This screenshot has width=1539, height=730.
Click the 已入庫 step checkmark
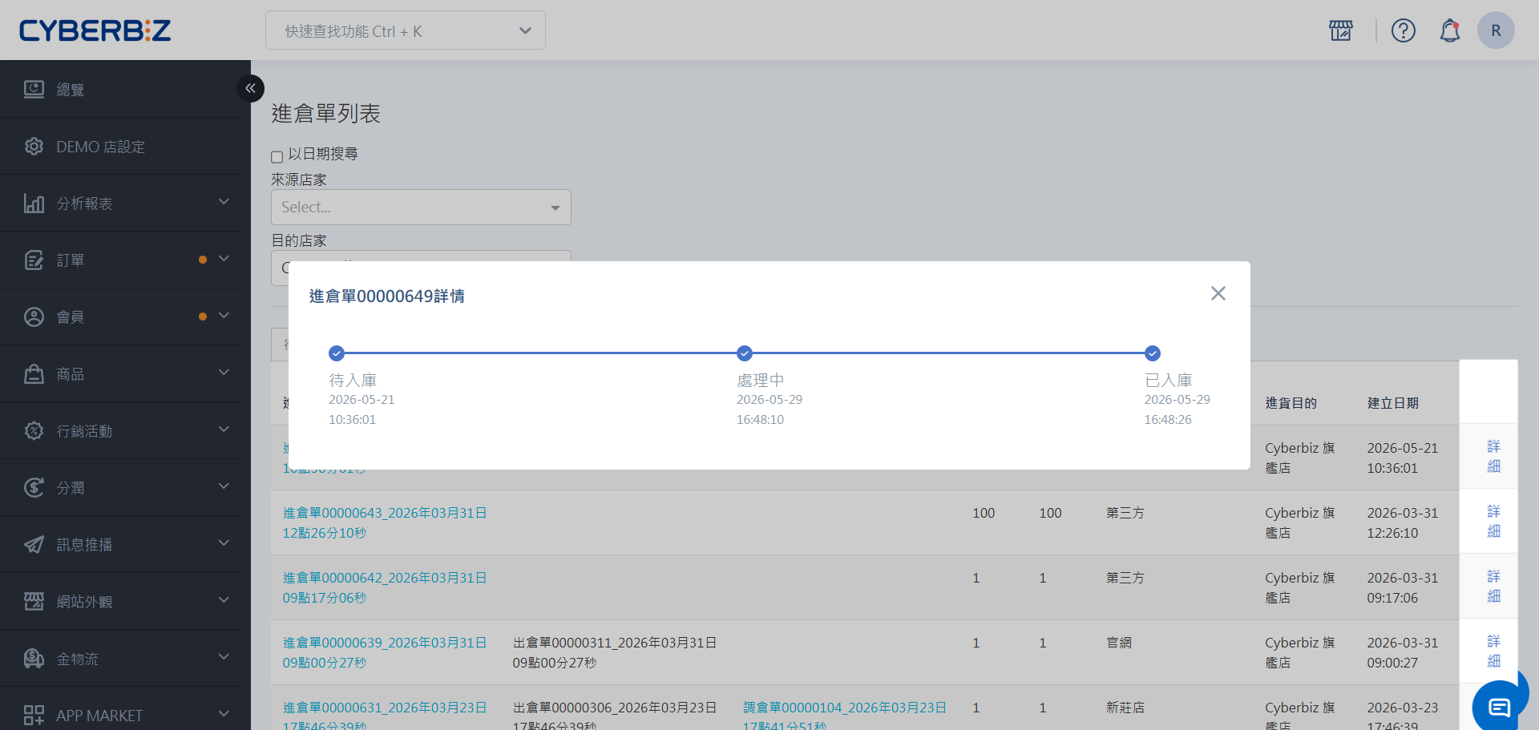click(x=1153, y=353)
